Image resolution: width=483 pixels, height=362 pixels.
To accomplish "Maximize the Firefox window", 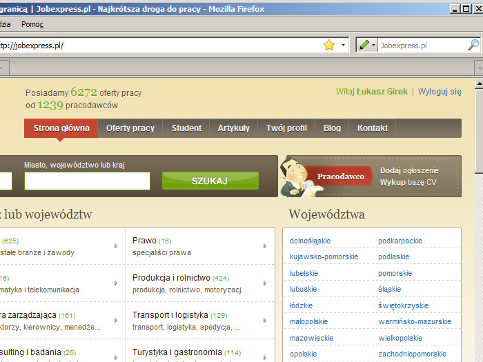I will pos(466,8).
